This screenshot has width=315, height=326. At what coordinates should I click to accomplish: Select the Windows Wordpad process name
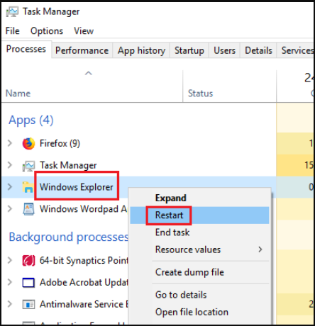point(83,209)
